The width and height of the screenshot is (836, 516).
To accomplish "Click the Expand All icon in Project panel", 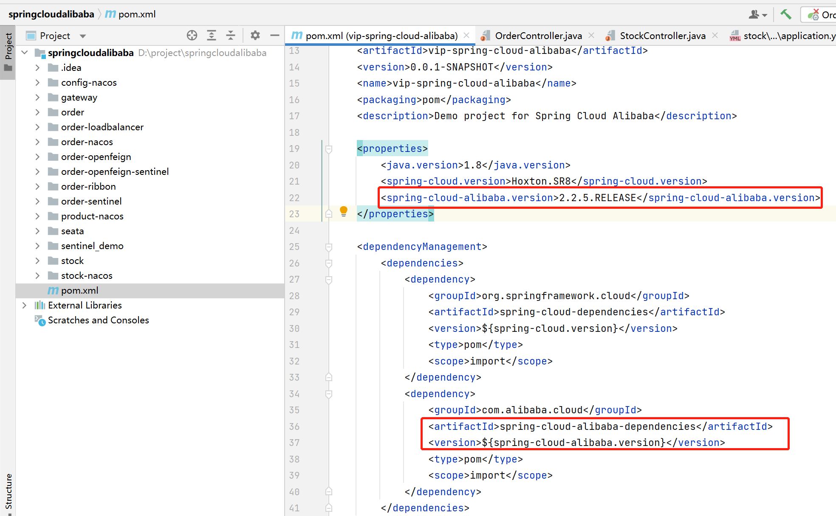I will tap(212, 35).
